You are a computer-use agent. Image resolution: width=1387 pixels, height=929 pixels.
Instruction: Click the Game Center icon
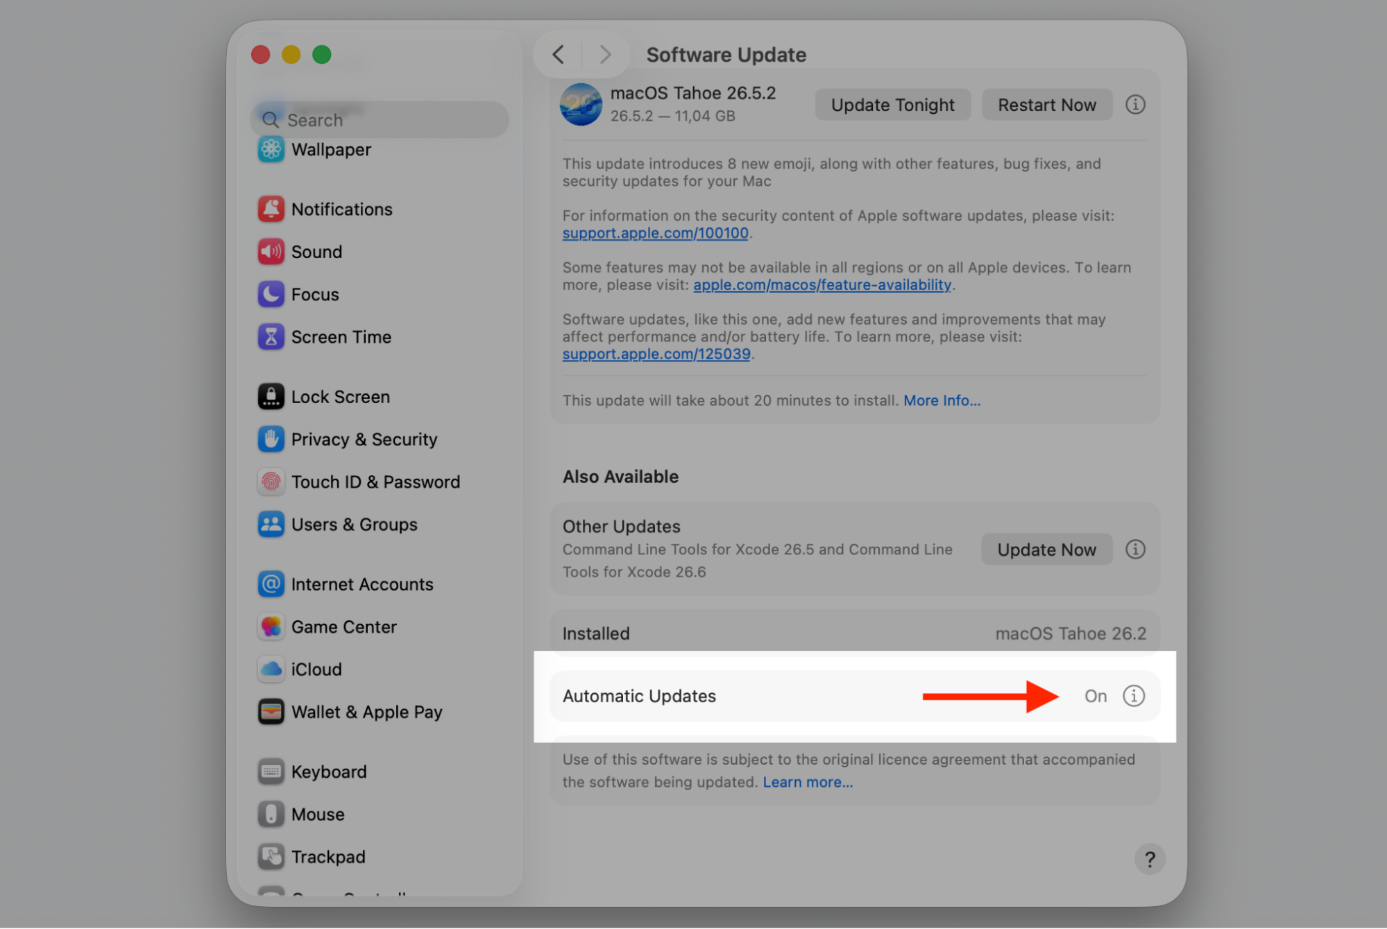[x=271, y=627]
